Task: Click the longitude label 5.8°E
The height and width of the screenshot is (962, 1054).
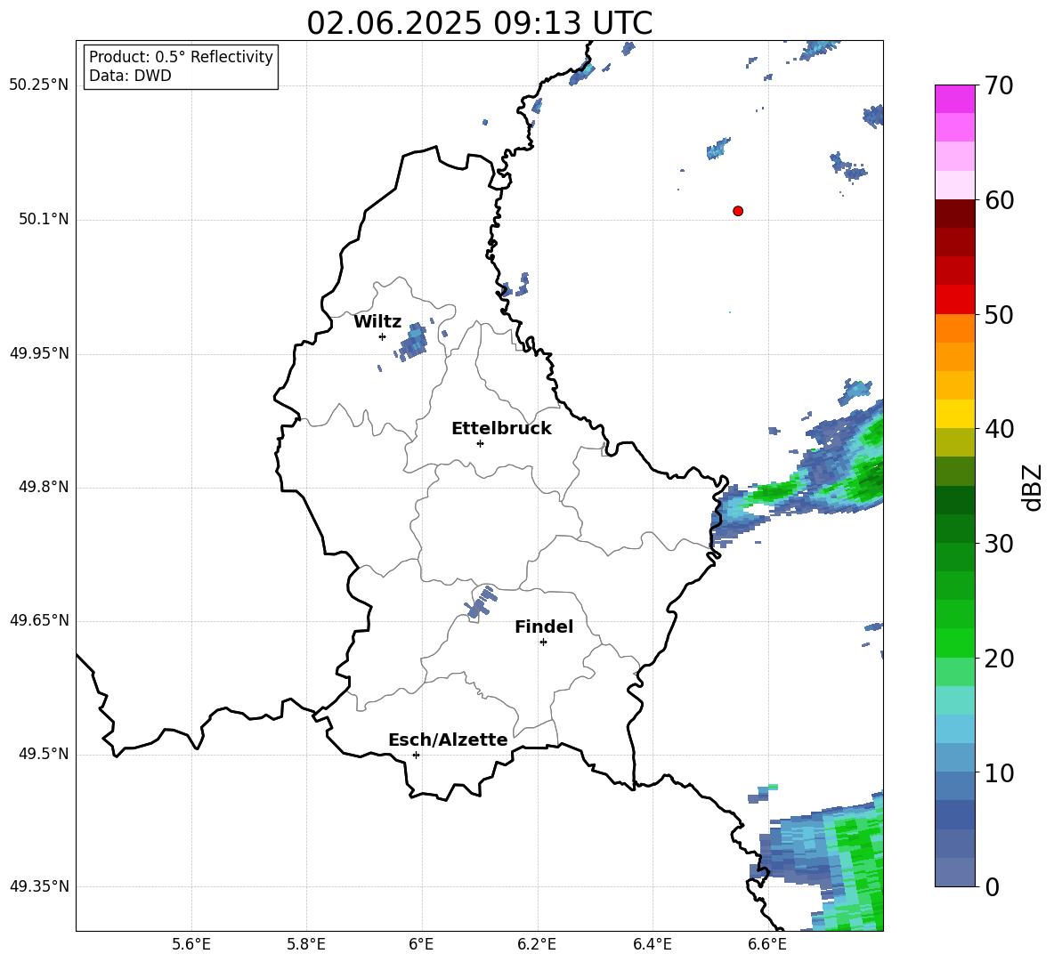Action: tap(306, 944)
